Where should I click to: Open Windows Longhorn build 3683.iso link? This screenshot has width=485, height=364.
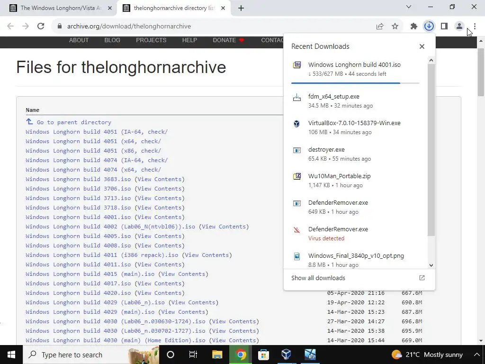click(x=78, y=179)
